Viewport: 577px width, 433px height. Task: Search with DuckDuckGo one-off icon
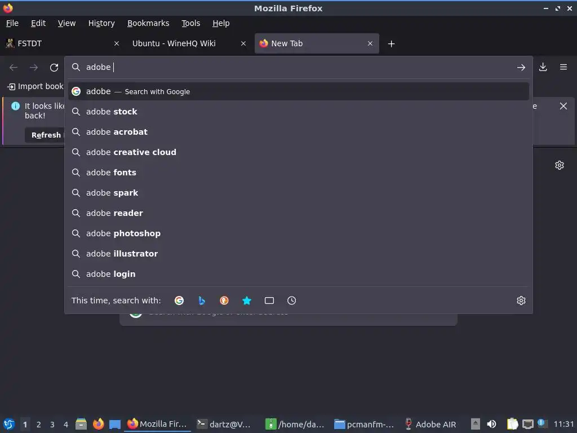224,301
